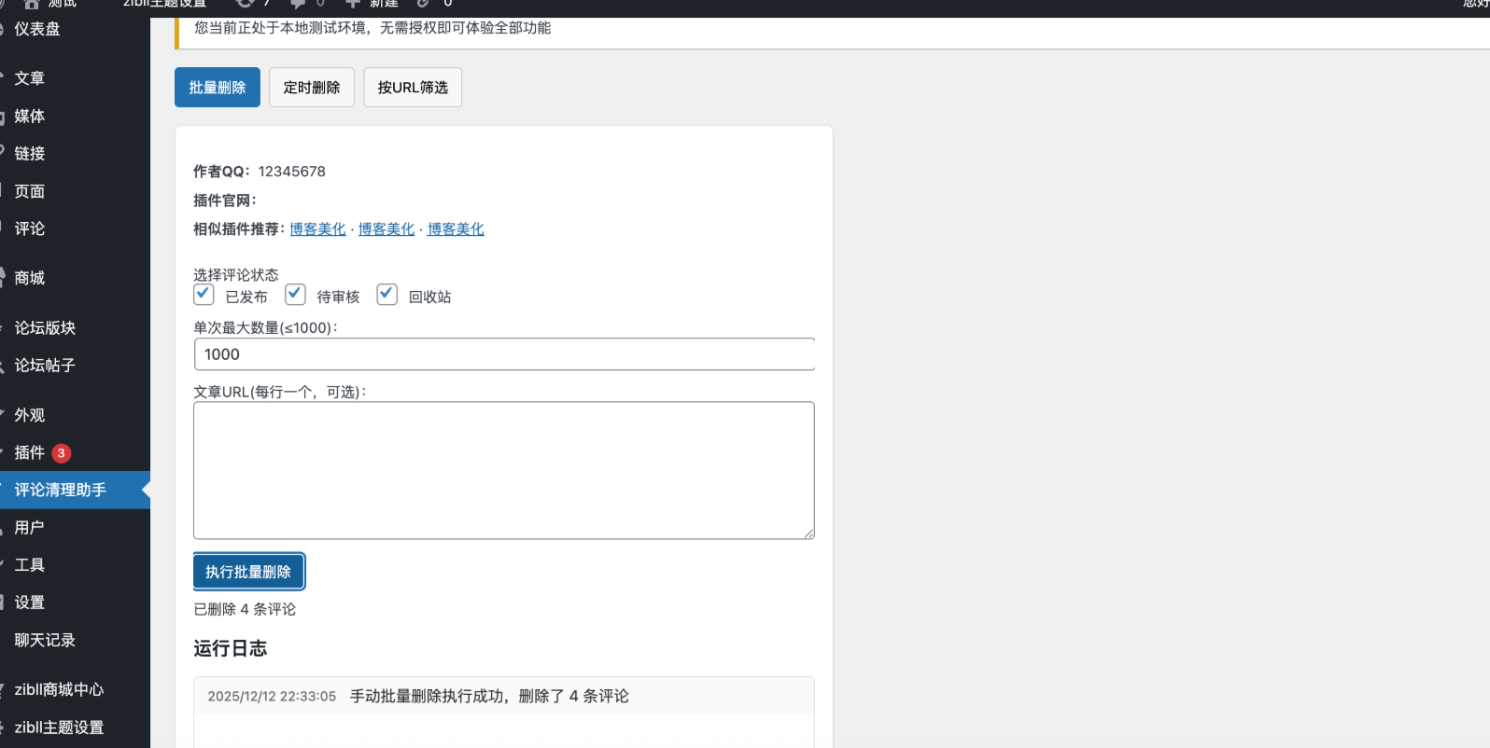Open the 链接 sidebar menu
Image resolution: width=1490 pixels, height=748 pixels.
(x=75, y=154)
